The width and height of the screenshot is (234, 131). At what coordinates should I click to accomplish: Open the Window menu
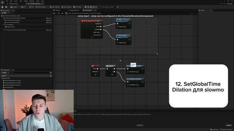pos(32,1)
